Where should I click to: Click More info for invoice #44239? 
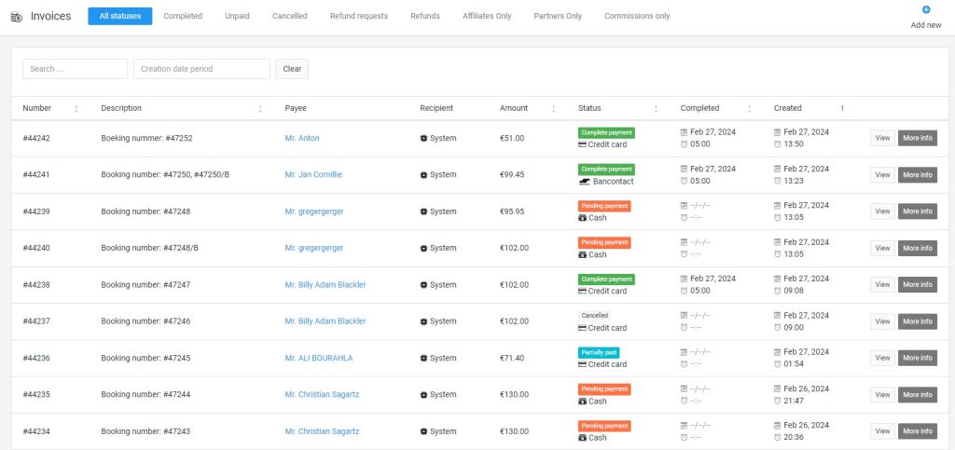(918, 211)
